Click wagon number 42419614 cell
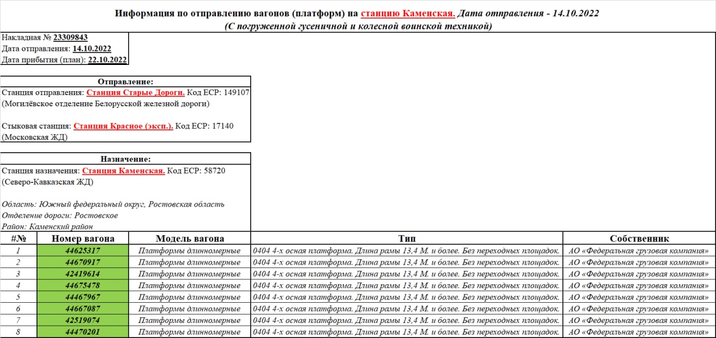Viewport: 716px width, 338px height. point(83,274)
